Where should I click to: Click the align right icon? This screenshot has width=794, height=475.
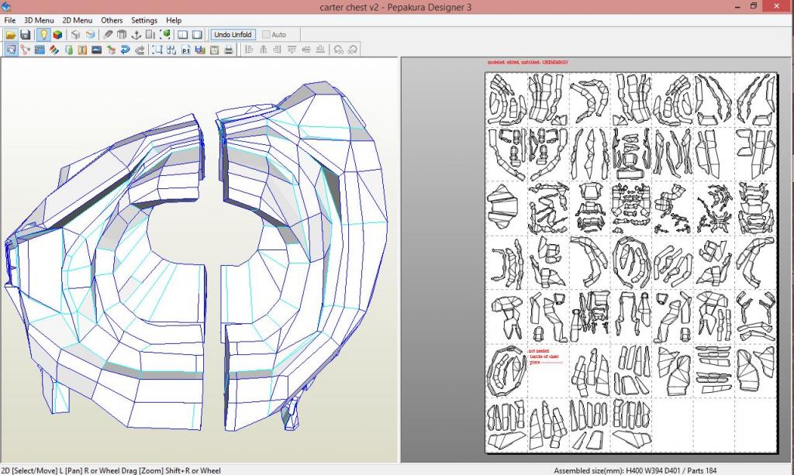point(277,50)
